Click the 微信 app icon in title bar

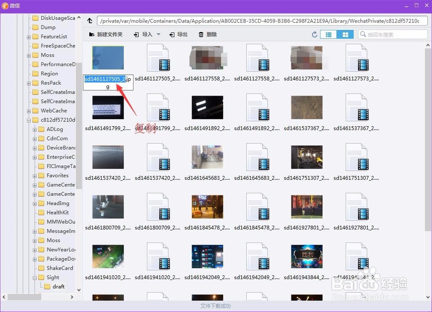click(5, 6)
